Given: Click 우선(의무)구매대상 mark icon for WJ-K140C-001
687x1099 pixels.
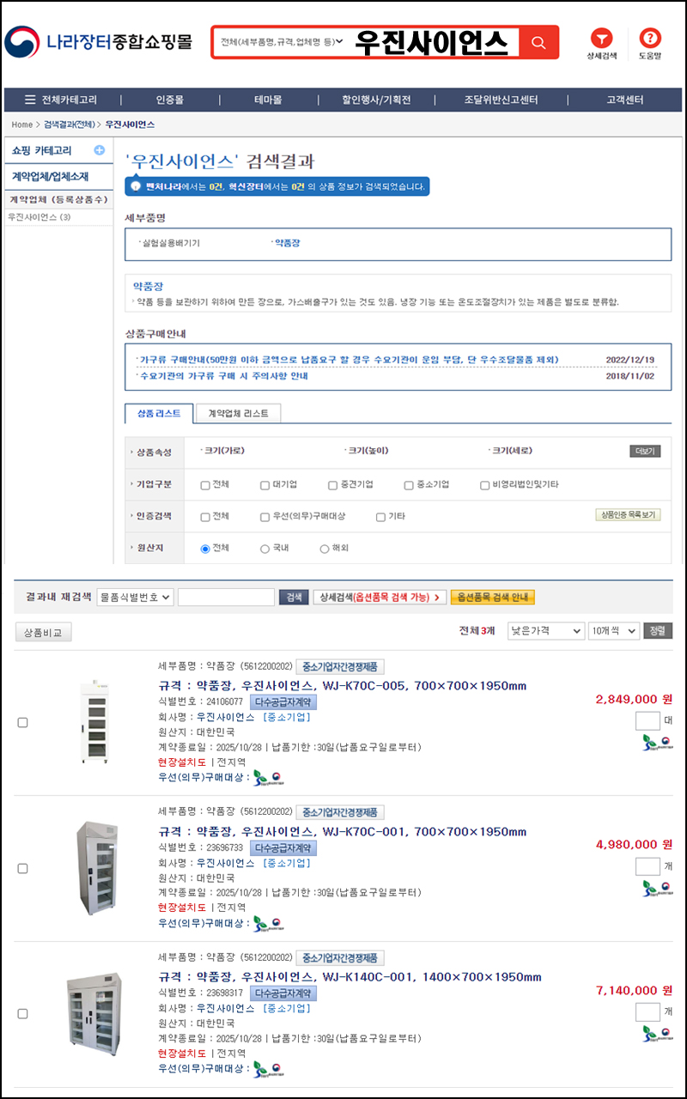Looking at the screenshot, I should pyautogui.click(x=268, y=1069).
